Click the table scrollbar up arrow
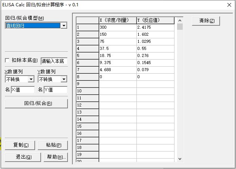Image resolution: width=236 pixels, height=169 pixels. pos(180,20)
